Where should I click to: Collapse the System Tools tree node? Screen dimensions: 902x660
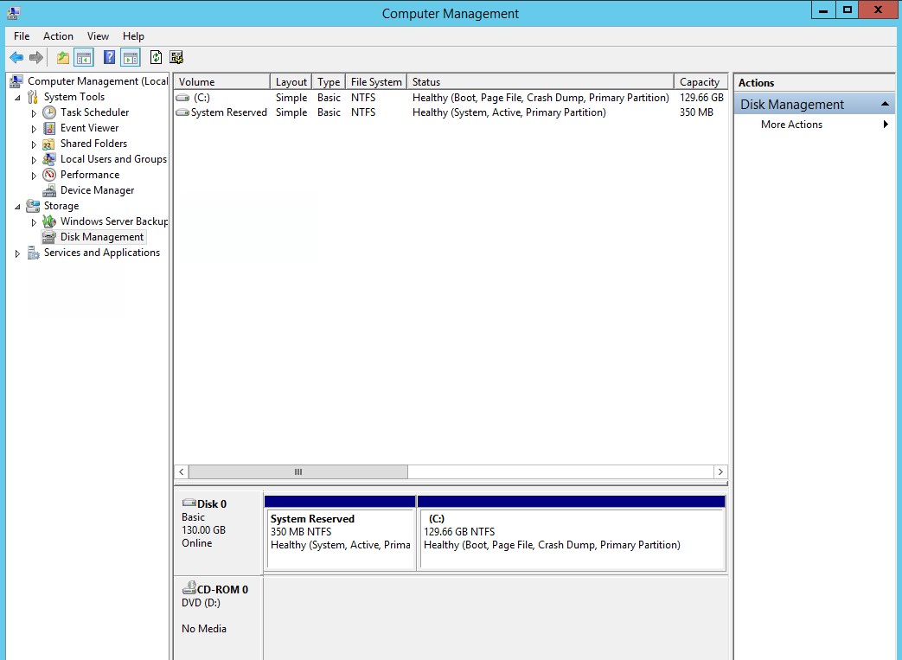(x=18, y=97)
